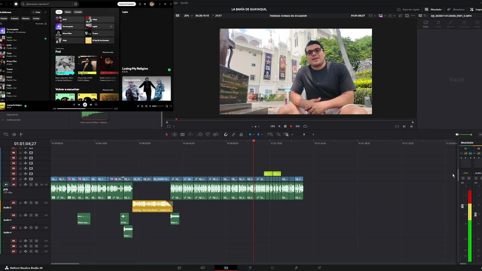Viewport: 482px width, 271px height.
Task: Toggle Spotify repeat icon
Action: pos(96,105)
